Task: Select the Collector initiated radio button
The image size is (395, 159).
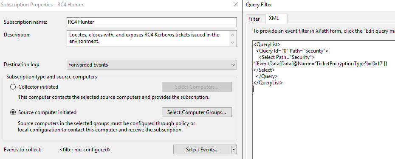Action: [13, 87]
